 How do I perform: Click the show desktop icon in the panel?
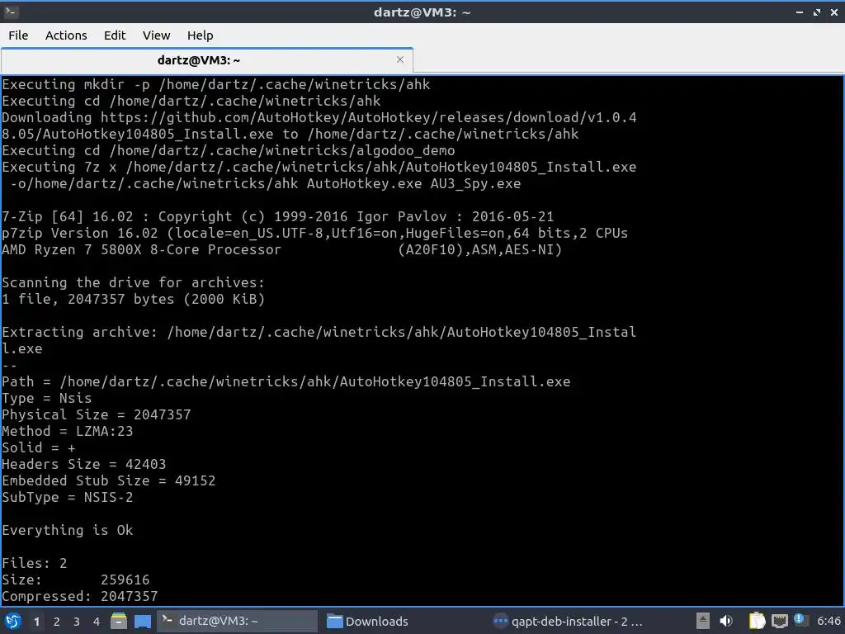pos(143,621)
